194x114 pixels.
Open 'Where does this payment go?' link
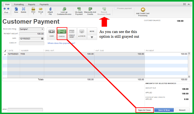[61, 43]
